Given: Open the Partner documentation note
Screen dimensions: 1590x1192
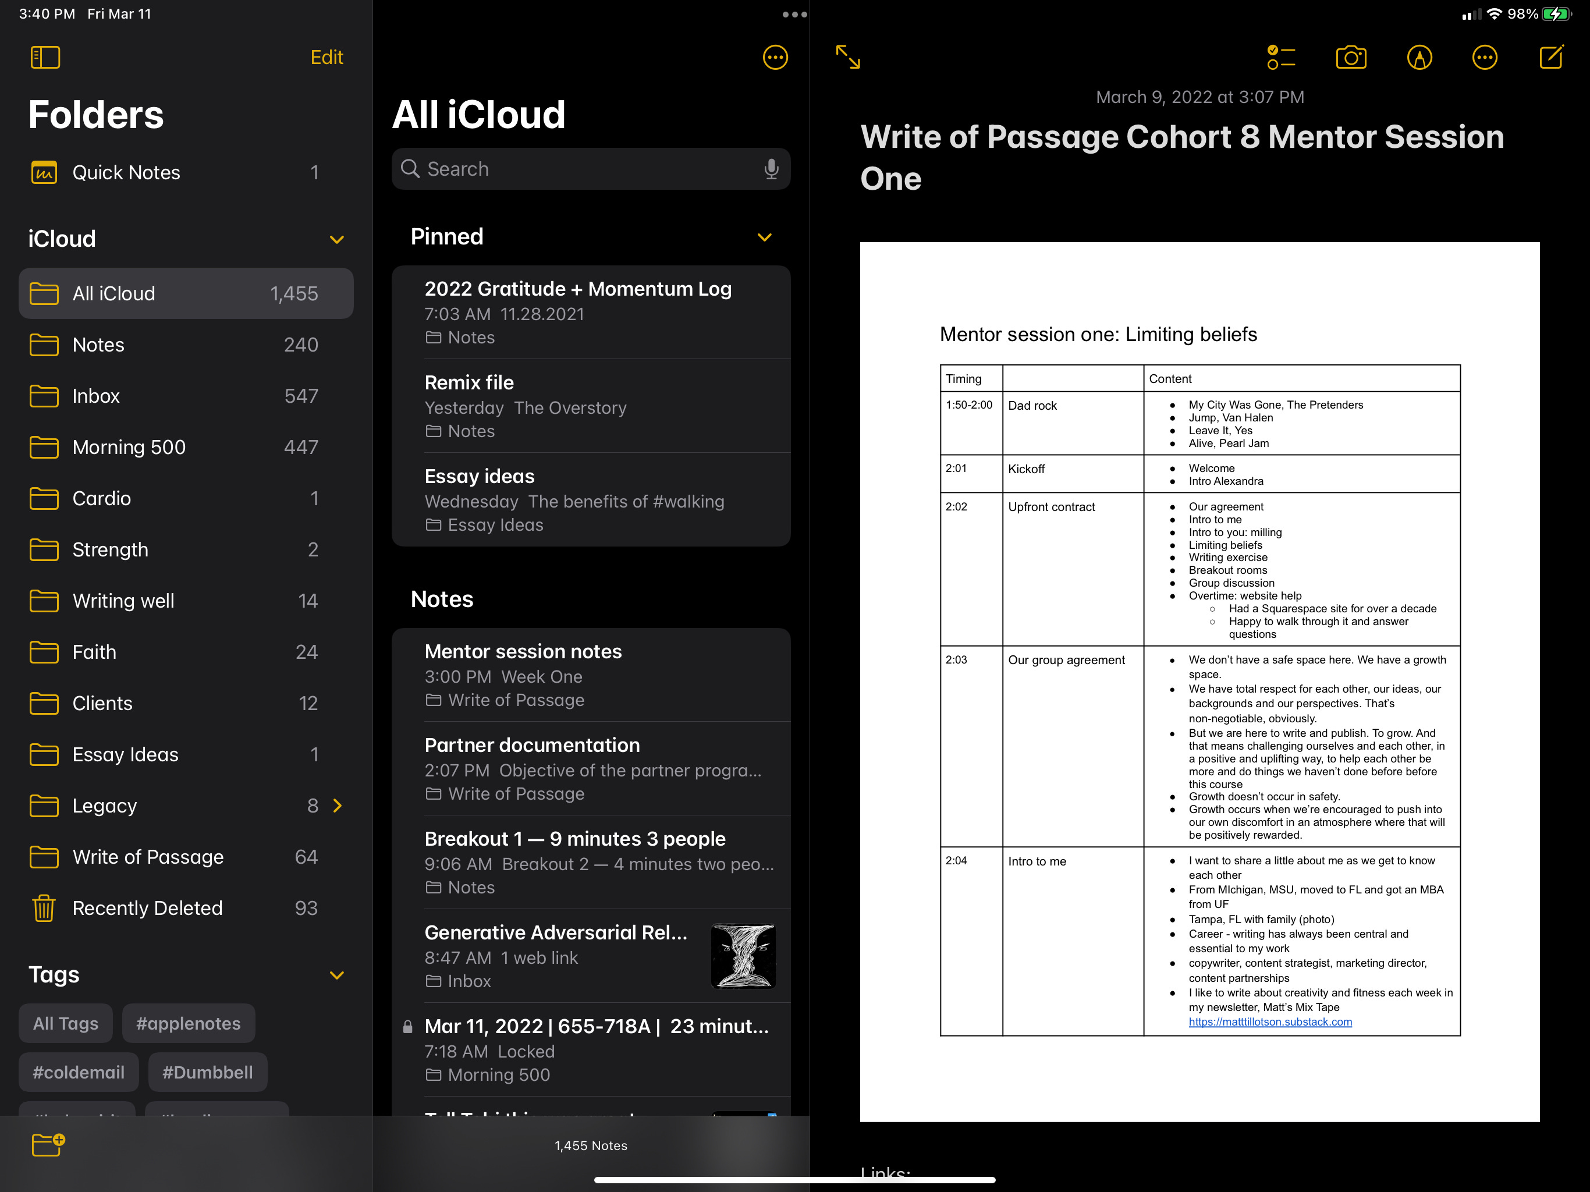Looking at the screenshot, I should pos(591,768).
